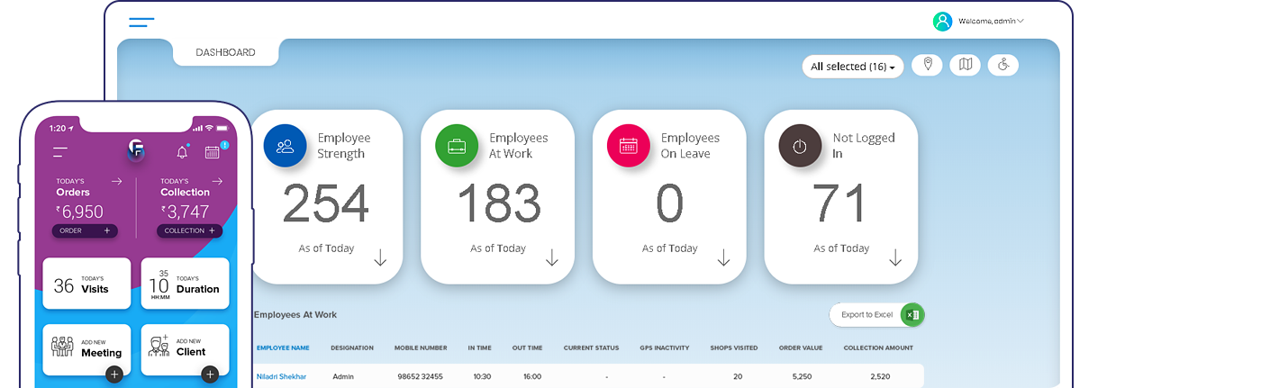
Task: Expand the Employees At Work card down arrow
Action: click(x=552, y=259)
